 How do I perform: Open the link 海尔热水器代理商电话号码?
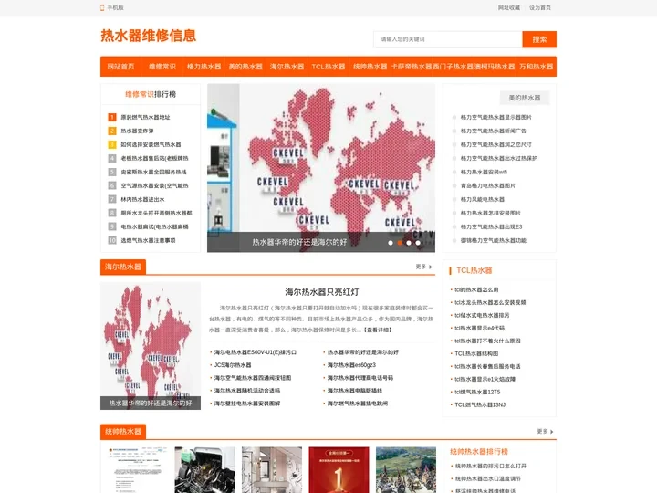pyautogui.click(x=360, y=378)
